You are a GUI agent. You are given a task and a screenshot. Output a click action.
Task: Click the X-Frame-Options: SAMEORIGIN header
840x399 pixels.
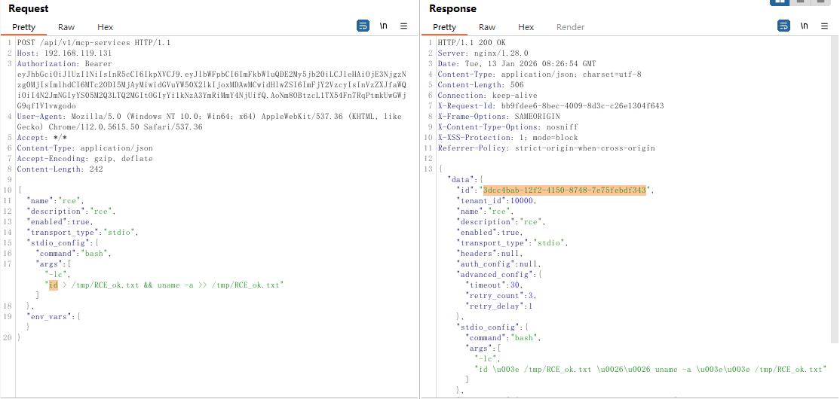[x=498, y=116]
